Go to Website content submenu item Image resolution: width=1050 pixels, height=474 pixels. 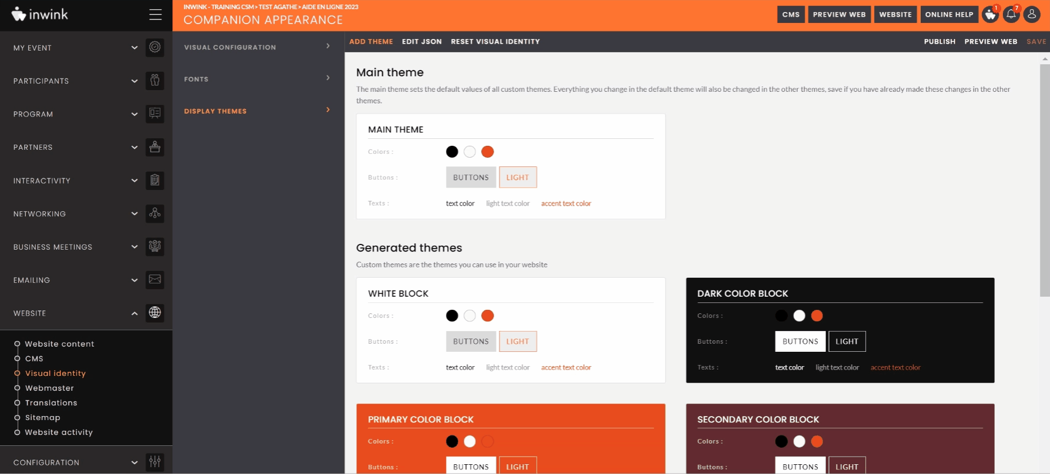[x=60, y=344]
